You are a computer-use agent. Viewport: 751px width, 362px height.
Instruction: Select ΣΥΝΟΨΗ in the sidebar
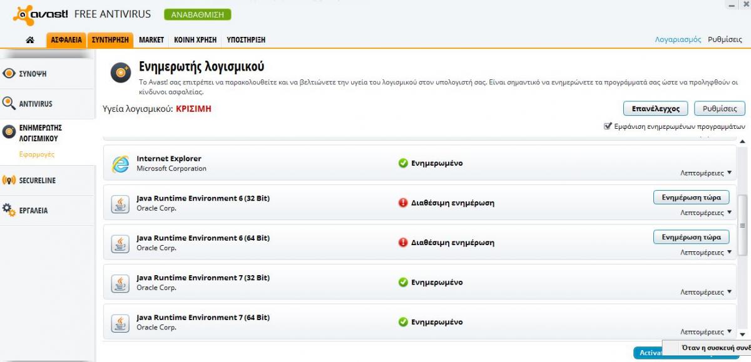(x=48, y=74)
